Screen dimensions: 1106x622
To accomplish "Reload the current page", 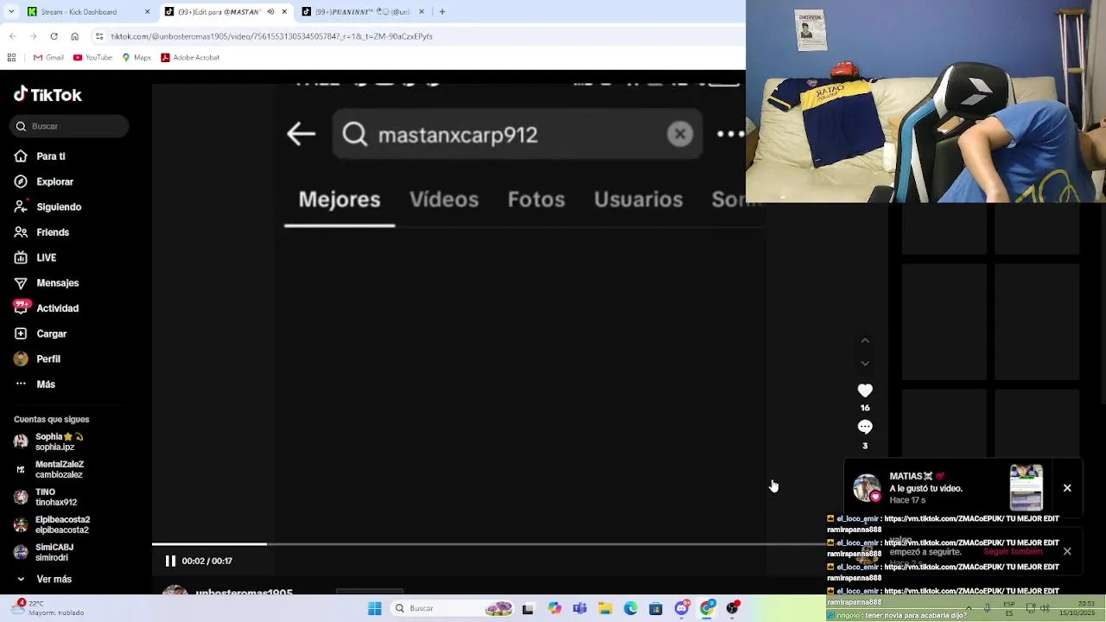I will click(54, 36).
